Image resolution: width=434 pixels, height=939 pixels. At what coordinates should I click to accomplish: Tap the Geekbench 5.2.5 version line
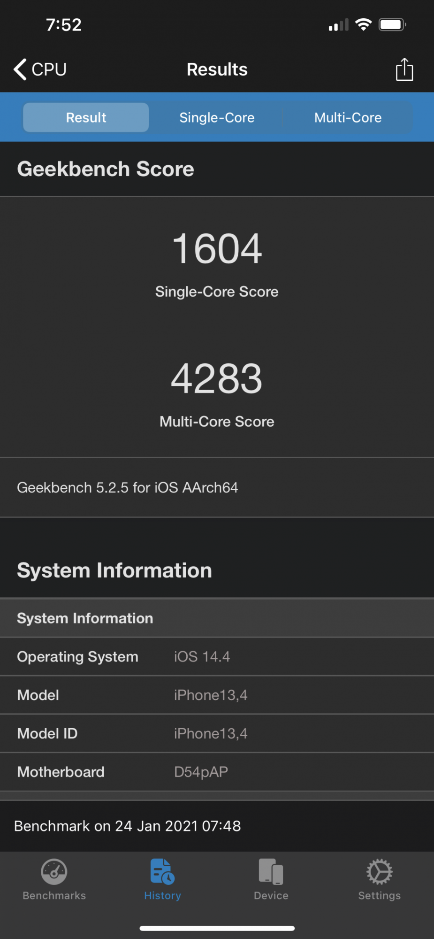pos(128,487)
